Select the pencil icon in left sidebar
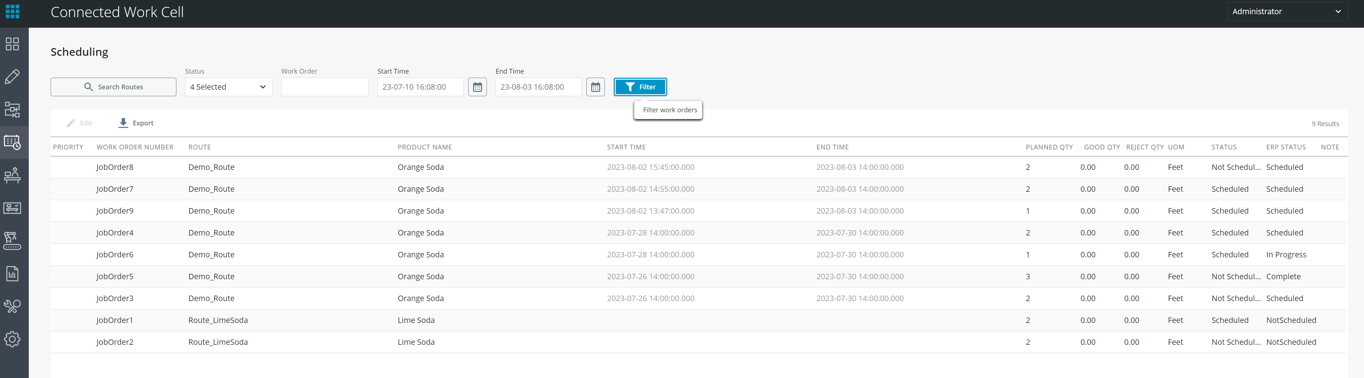1364x378 pixels. [12, 77]
